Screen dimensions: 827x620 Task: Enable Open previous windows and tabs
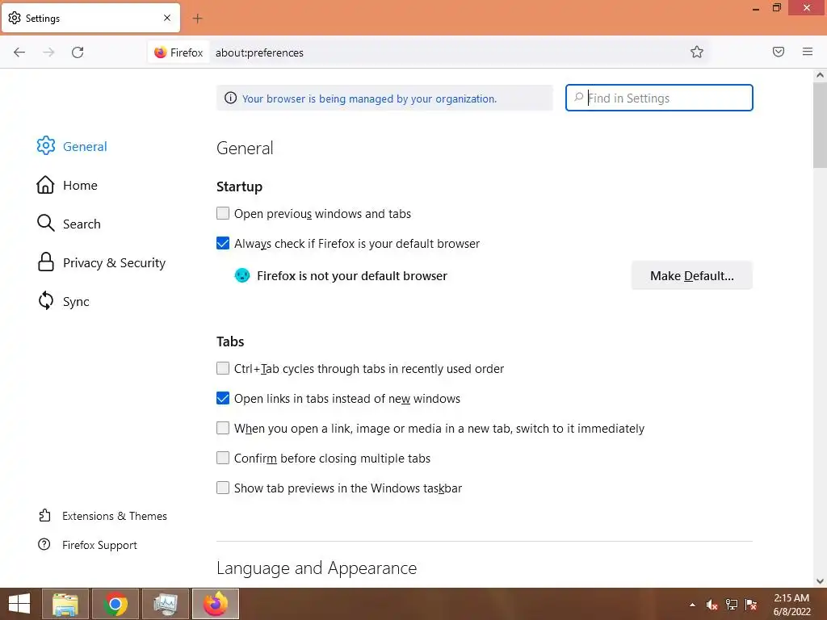223,213
